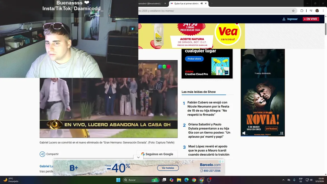Open the Chrome extensions puzzle icon
Viewport: 327px width, 184px height.
[302, 11]
